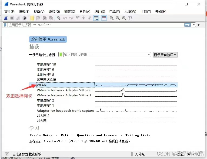Click the stop capture square icon
Screen dimensions: 207x159
point(12,18)
